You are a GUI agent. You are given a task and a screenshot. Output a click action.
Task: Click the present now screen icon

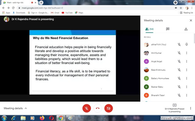175,105
